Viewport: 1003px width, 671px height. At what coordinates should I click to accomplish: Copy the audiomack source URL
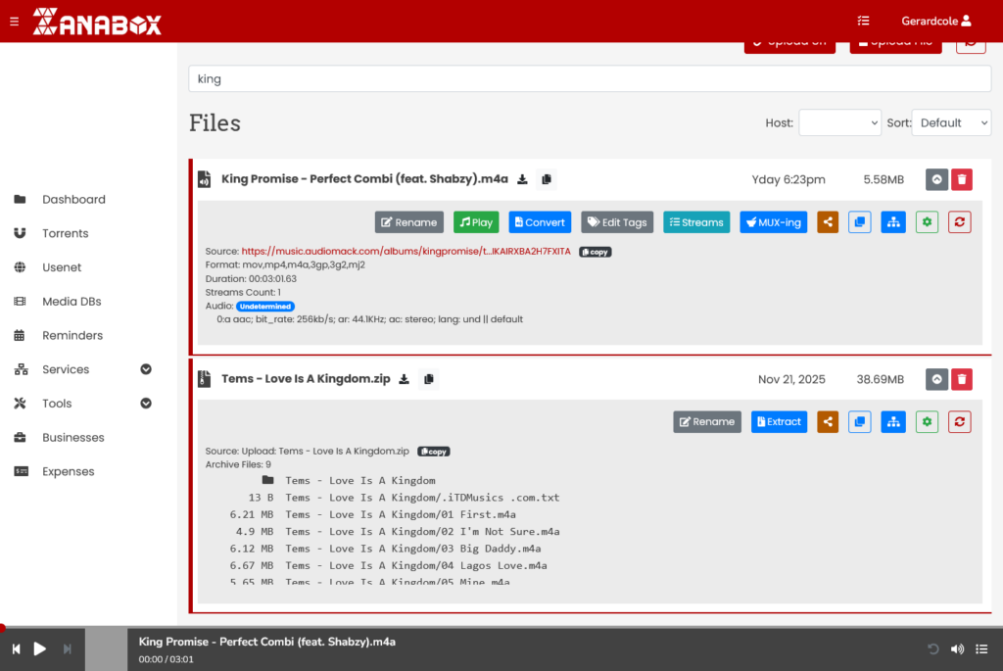click(x=595, y=252)
